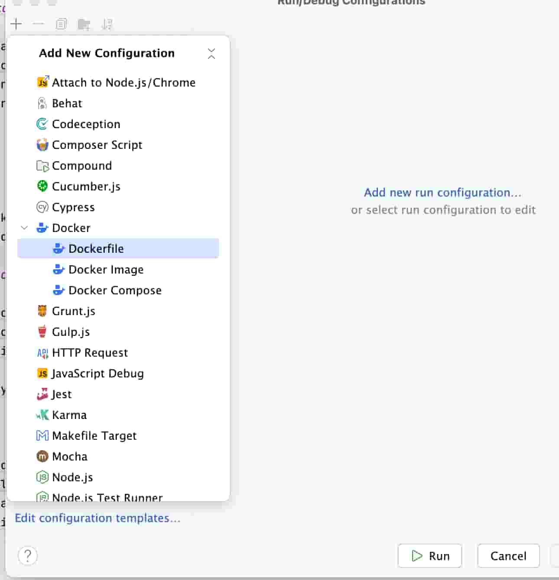Click the Add New Configuration plus icon
Image resolution: width=559 pixels, height=580 pixels.
[16, 24]
